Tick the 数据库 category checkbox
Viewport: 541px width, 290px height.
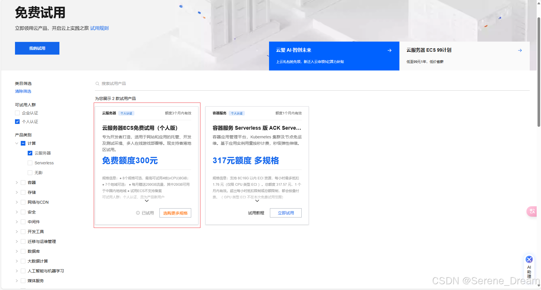point(23,251)
